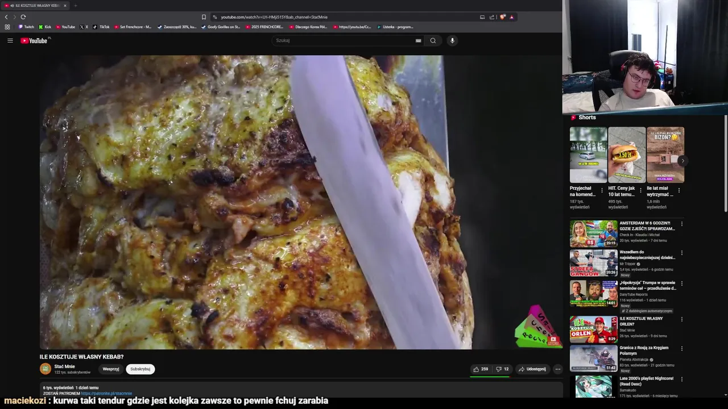The width and height of the screenshot is (728, 409).
Task: Open the BIZON short thumbnail
Action: (x=665, y=155)
